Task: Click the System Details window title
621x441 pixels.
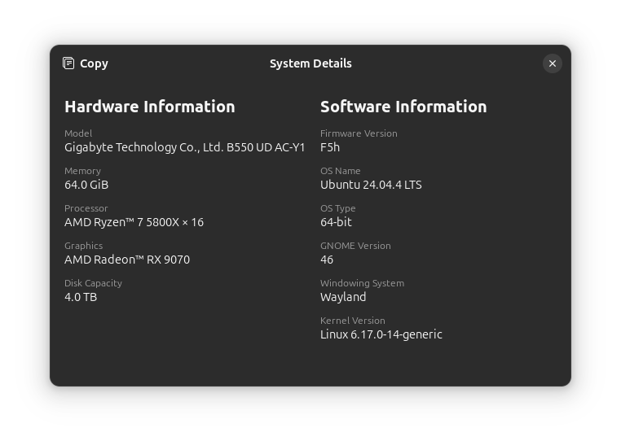Action: (x=310, y=63)
